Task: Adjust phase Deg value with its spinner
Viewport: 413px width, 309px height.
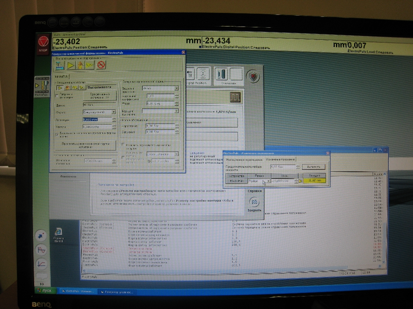Action: click(177, 103)
